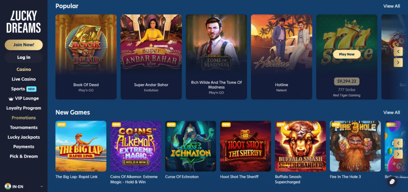Click the Log In button
The image size is (408, 192).
[24, 57]
